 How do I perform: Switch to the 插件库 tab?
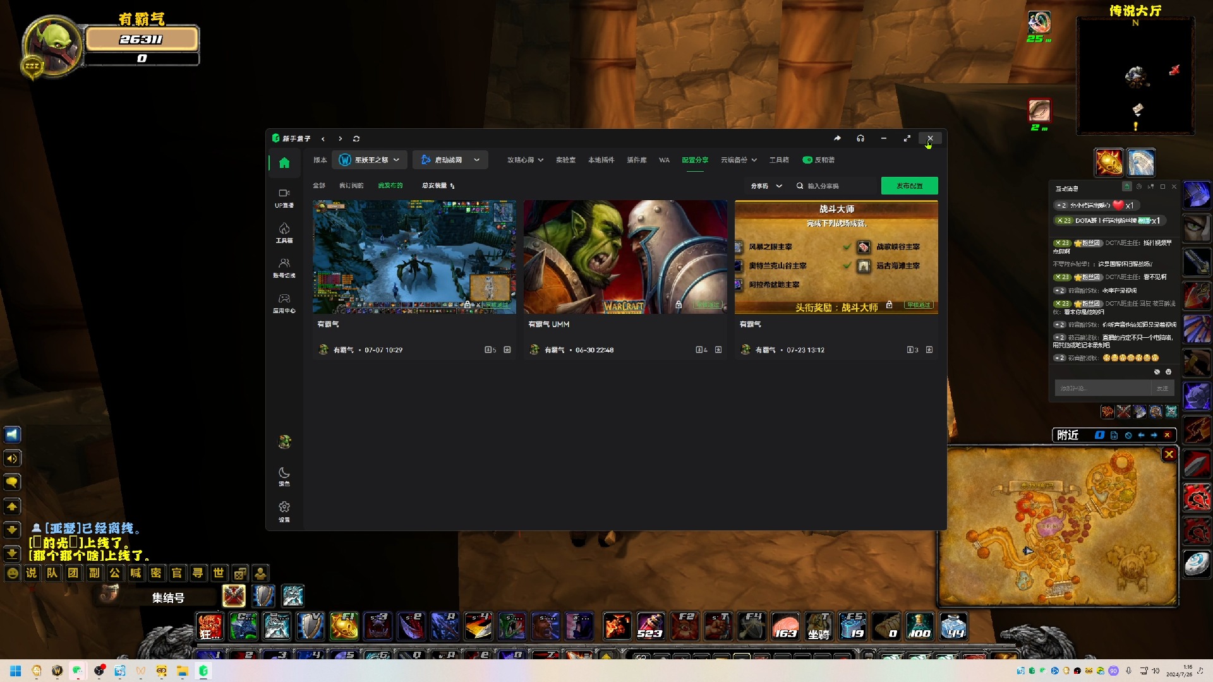(636, 160)
